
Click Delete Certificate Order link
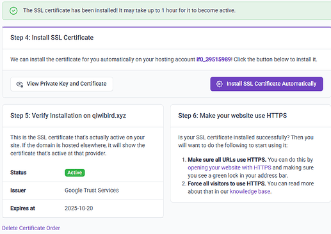pos(31,228)
